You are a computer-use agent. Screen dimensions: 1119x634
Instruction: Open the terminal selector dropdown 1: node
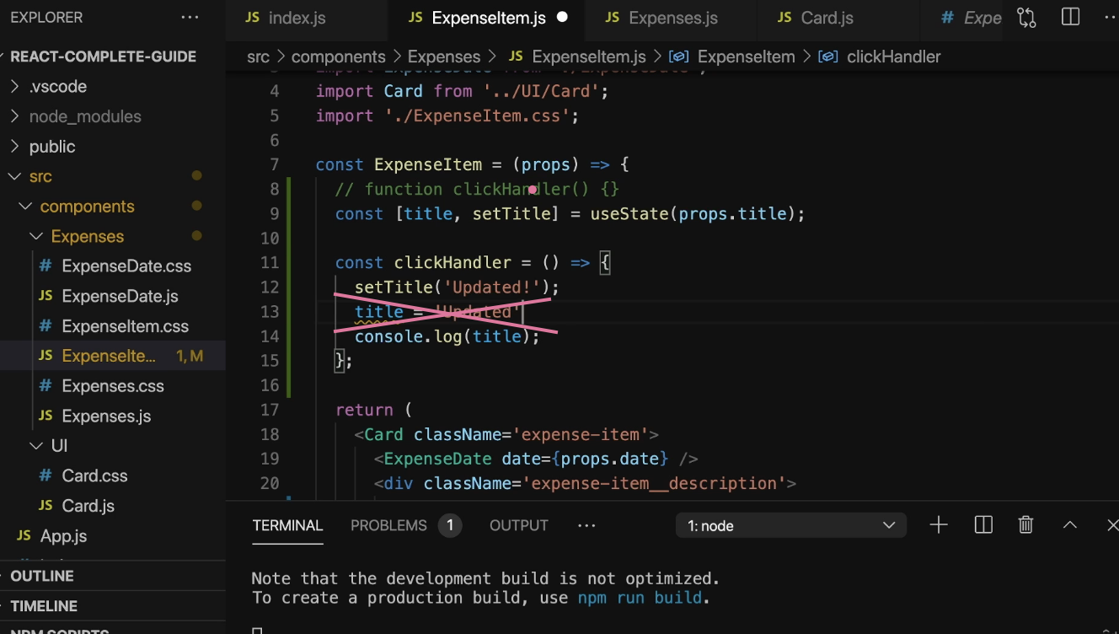(x=791, y=525)
